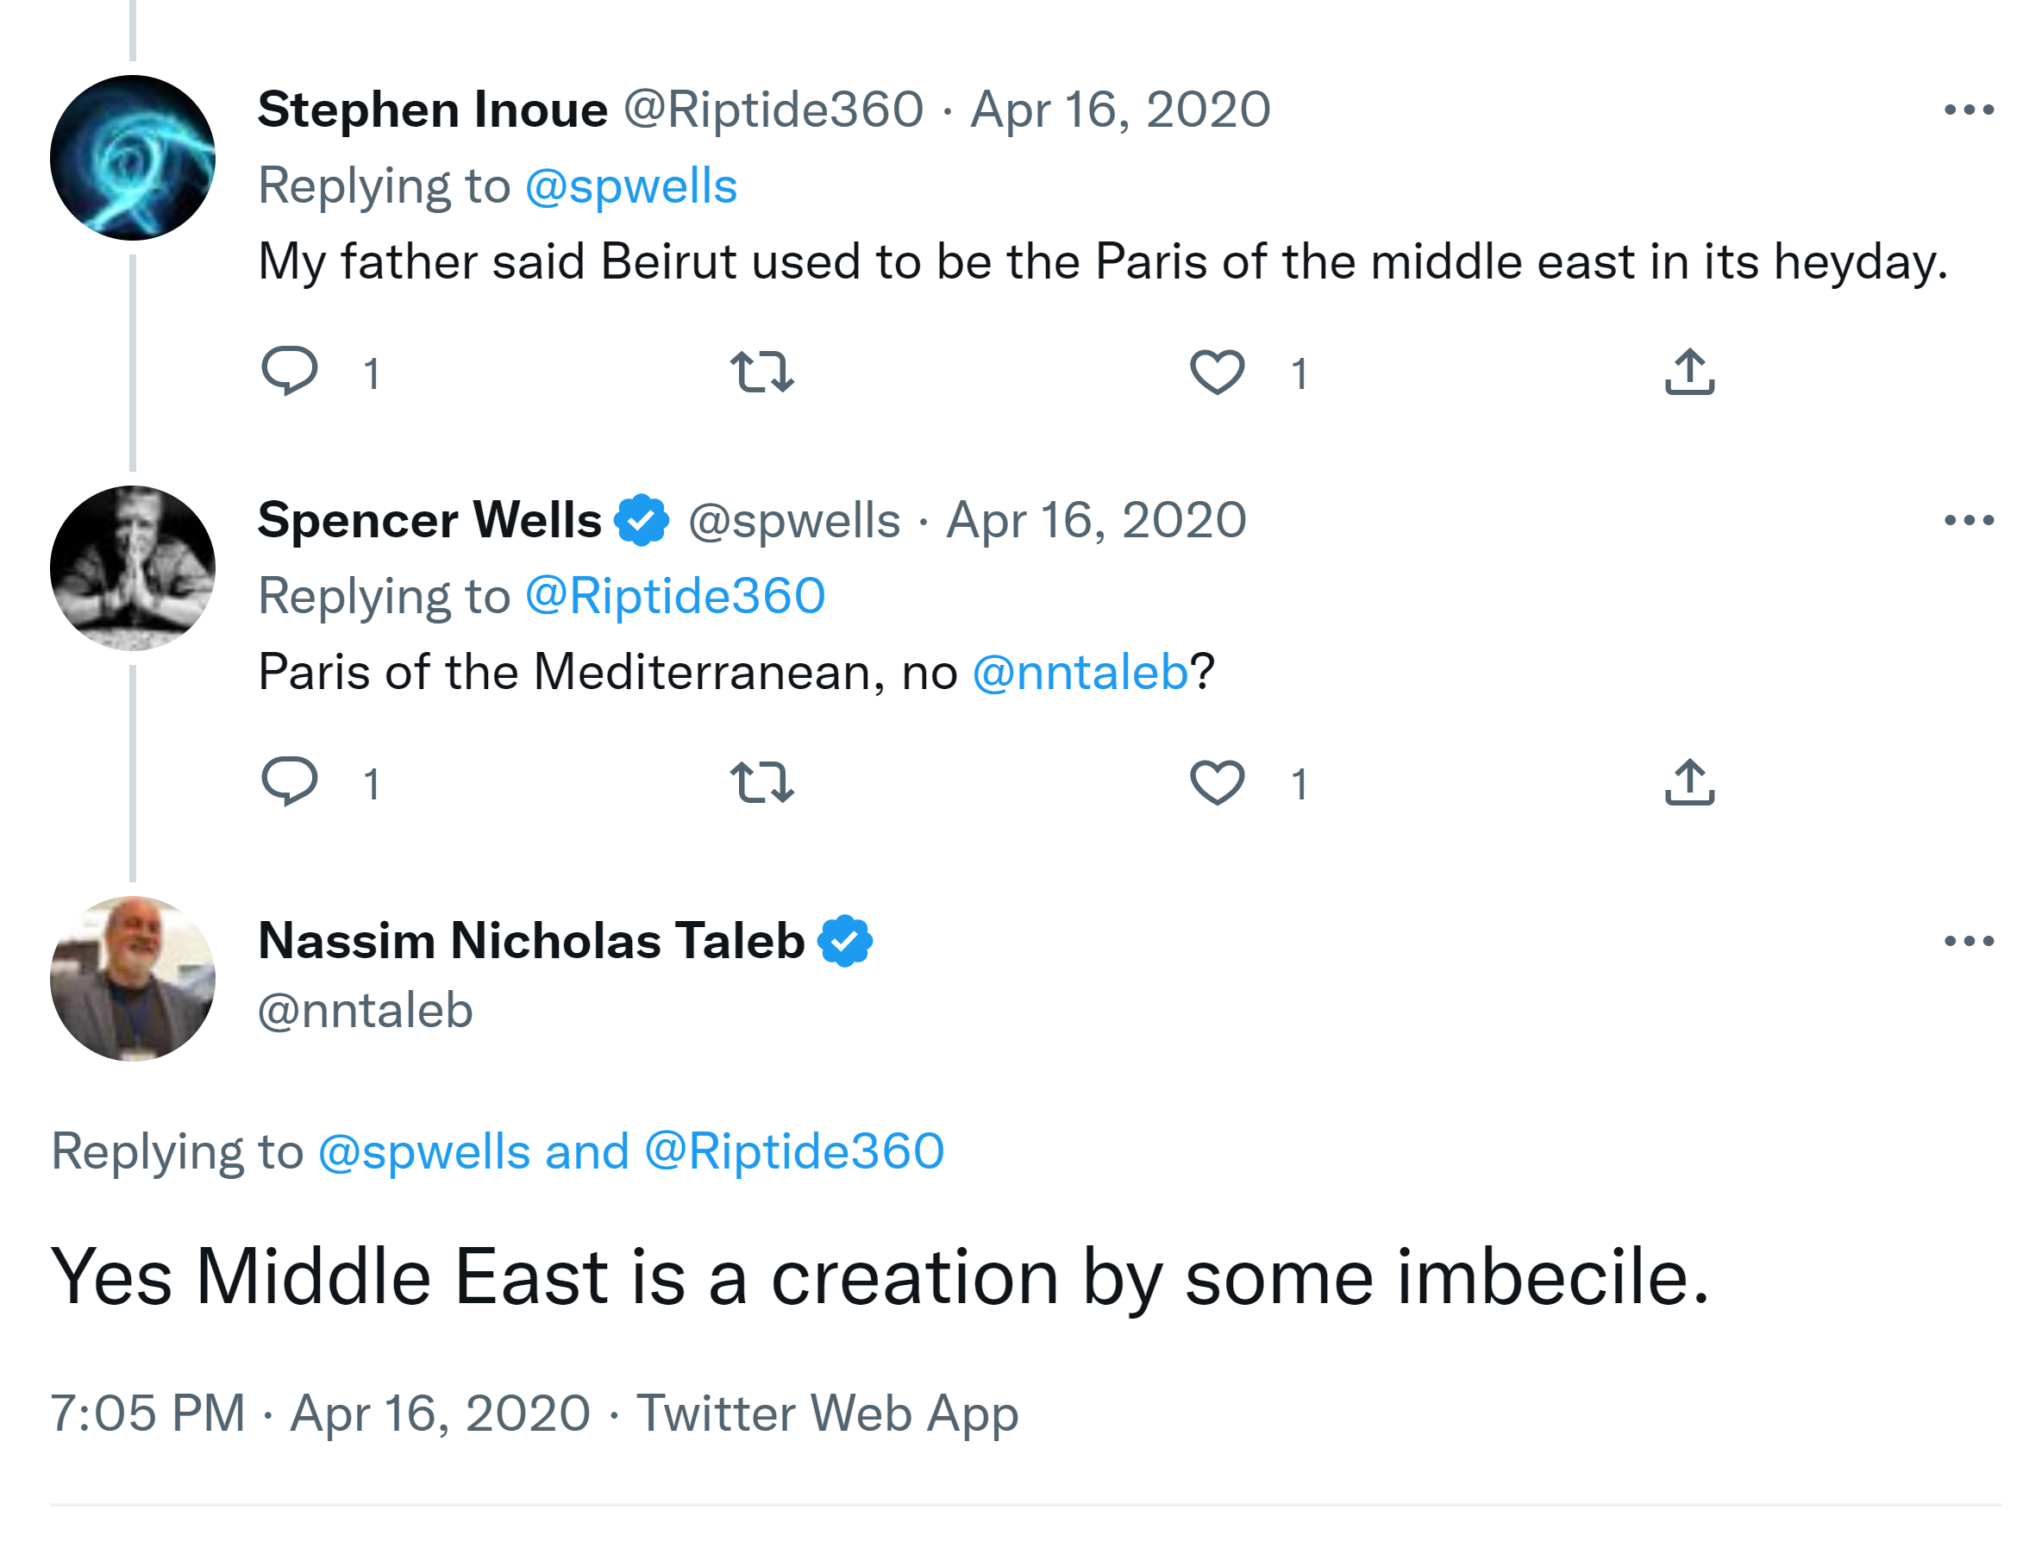
Task: Share Stephen Inoue's tweet
Action: pyautogui.click(x=1689, y=372)
